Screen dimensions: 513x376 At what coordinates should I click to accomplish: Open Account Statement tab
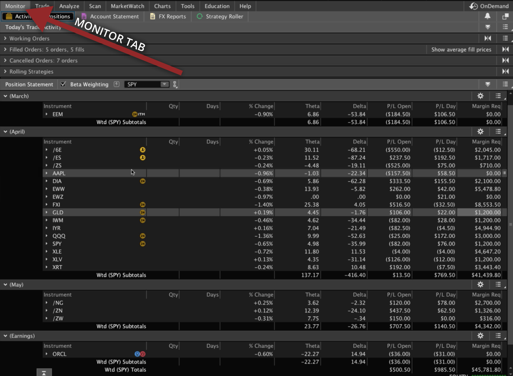click(x=110, y=17)
